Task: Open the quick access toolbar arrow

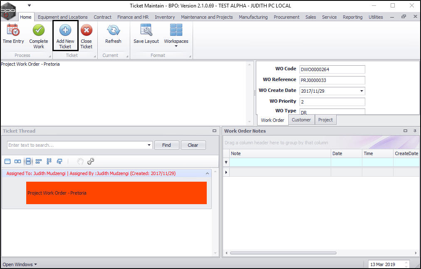Action: coord(29,5)
